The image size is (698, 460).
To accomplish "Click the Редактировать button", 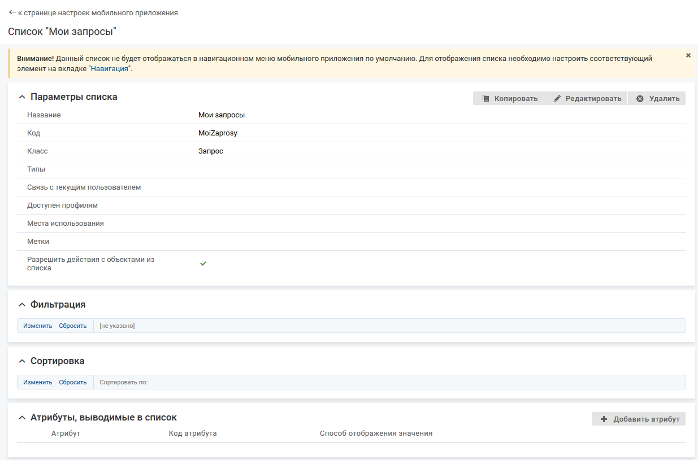I will (586, 98).
